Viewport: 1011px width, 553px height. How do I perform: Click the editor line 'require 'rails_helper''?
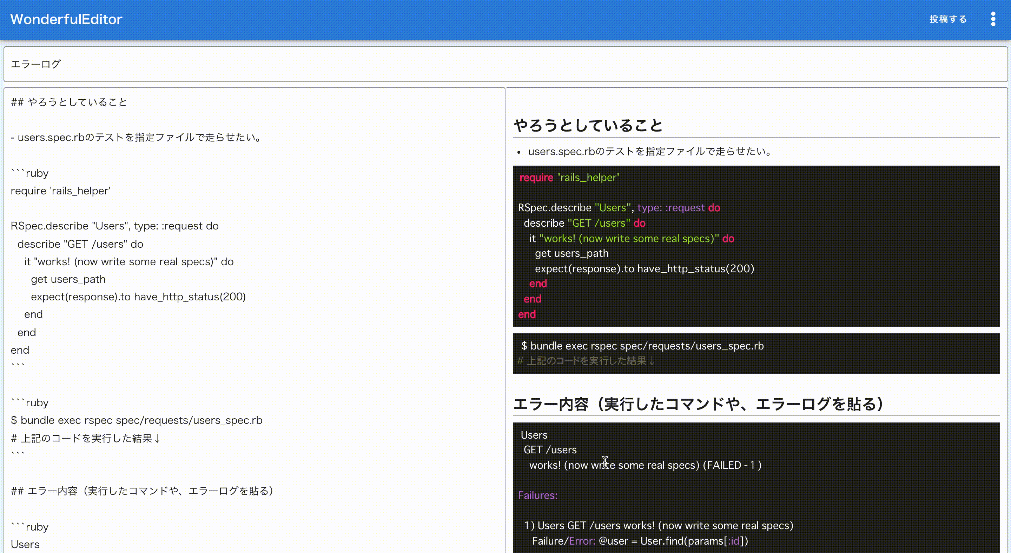(61, 191)
